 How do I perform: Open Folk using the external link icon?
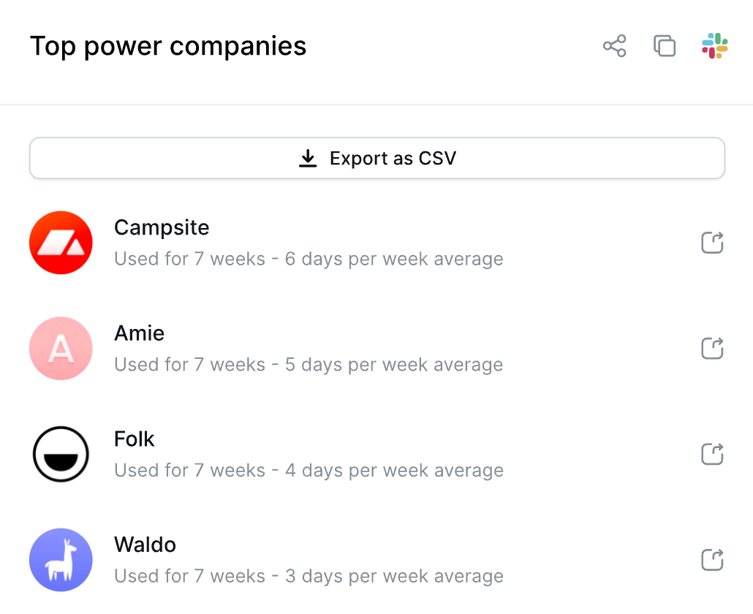point(712,454)
